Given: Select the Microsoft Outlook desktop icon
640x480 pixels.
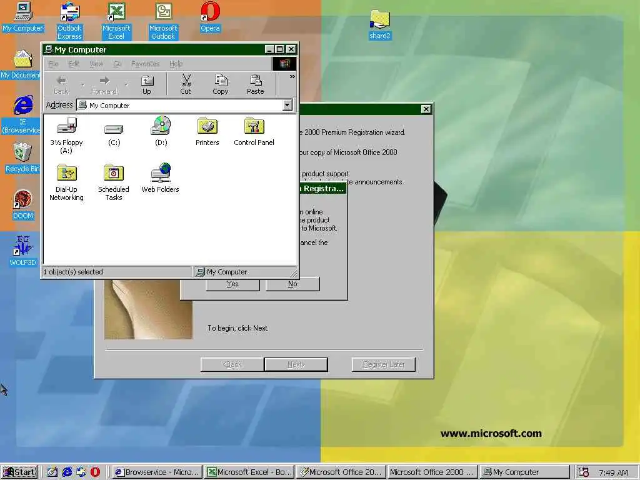Looking at the screenshot, I should tap(163, 21).
